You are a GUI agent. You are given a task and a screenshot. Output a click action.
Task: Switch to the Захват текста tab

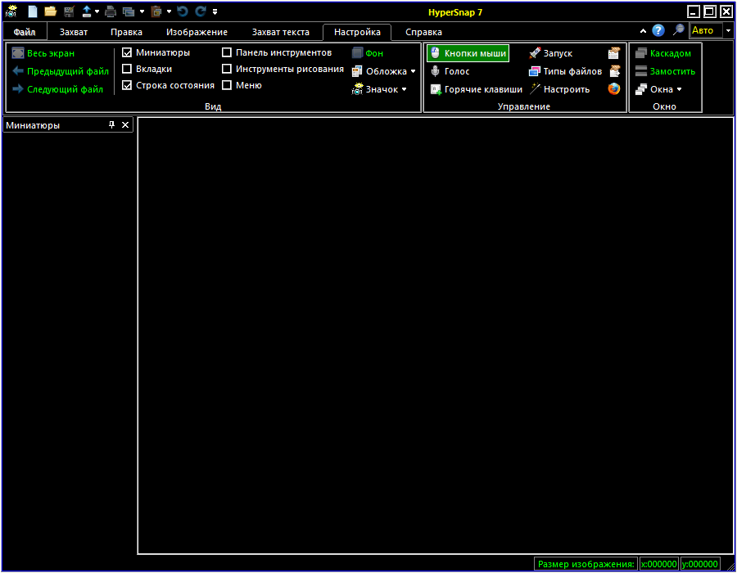(281, 32)
